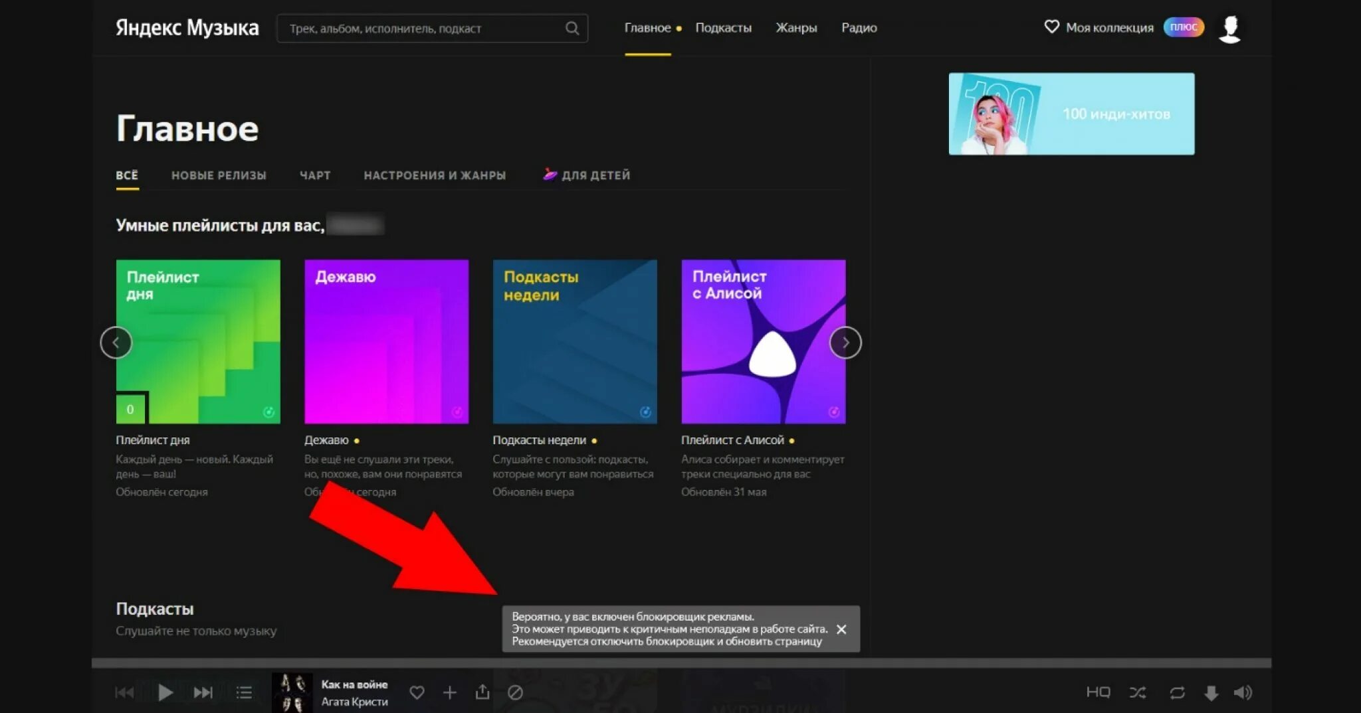Open the Подкасты section heading
This screenshot has height=713, width=1361.
click(155, 608)
